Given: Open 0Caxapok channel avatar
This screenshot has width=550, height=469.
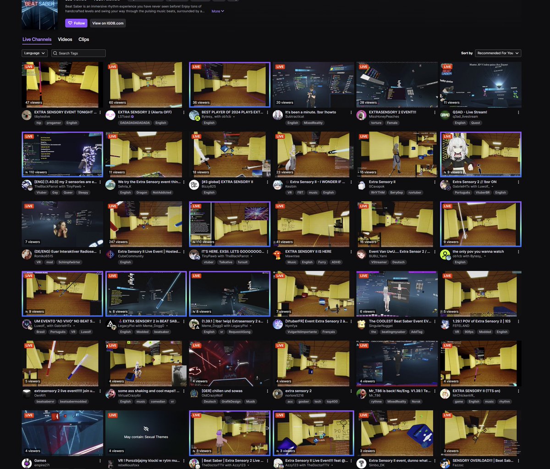Looking at the screenshot, I should (361, 185).
